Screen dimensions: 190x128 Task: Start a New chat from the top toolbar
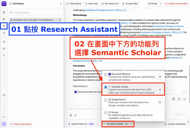pos(91,4)
